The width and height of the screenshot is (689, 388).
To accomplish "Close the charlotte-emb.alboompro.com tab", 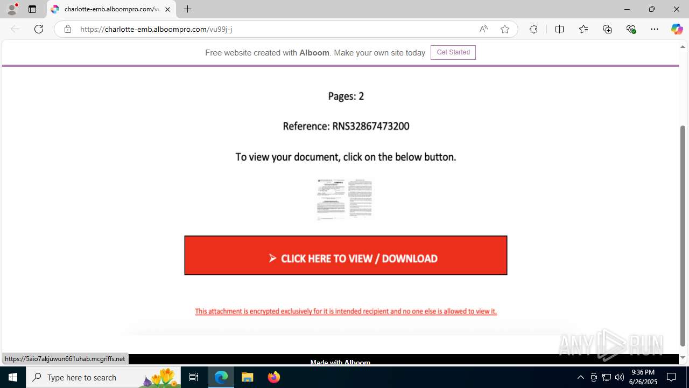I will tap(167, 9).
